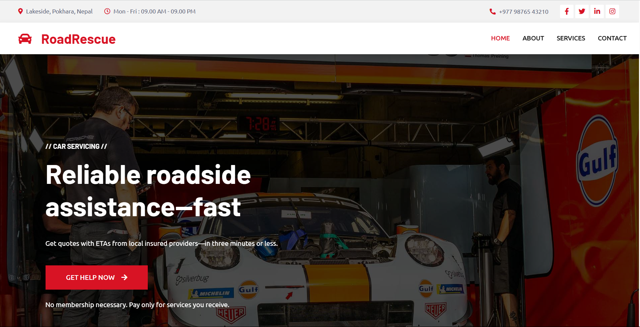The image size is (640, 327).
Task: Open the Facebook social link
Action: (566, 11)
